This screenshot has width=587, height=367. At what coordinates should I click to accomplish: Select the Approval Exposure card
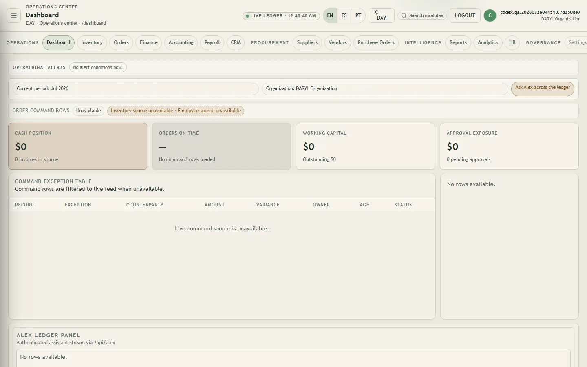(509, 146)
